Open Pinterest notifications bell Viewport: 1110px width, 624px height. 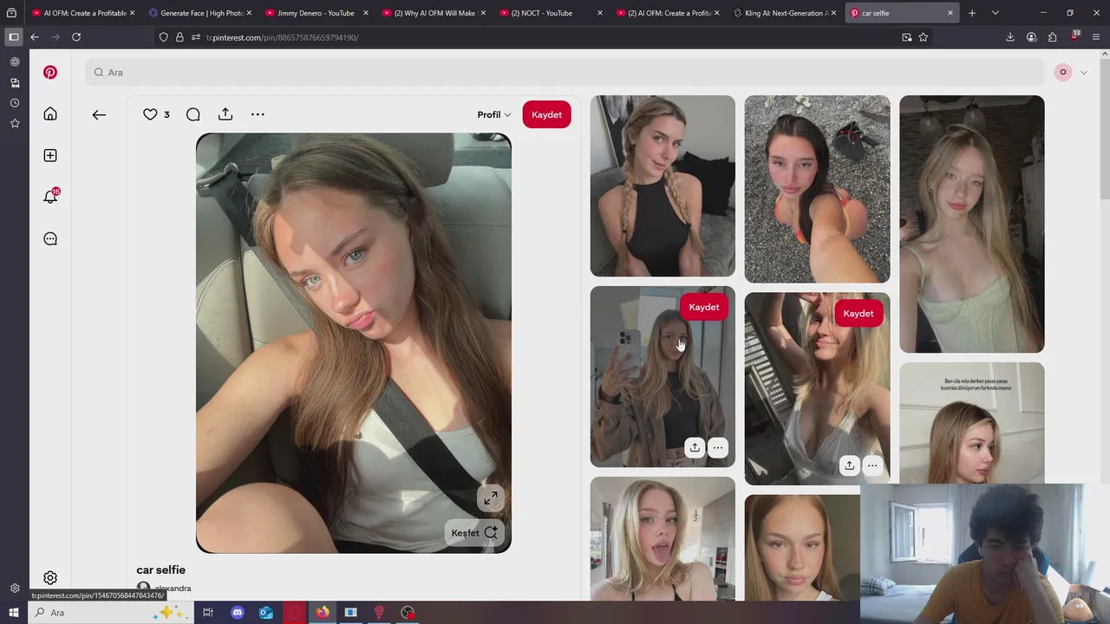pos(50,197)
